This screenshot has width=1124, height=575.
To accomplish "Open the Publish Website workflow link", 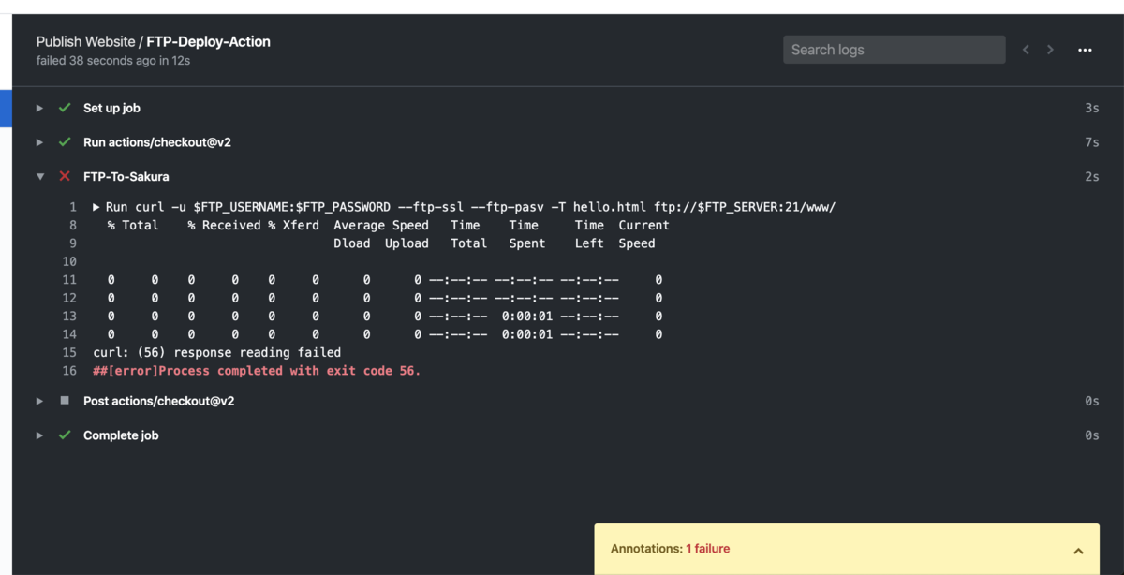I will (85, 41).
